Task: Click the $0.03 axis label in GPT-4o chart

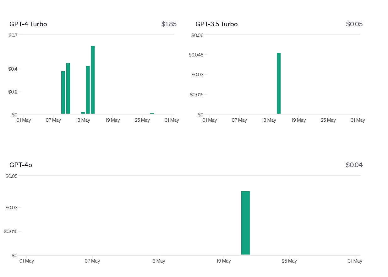Action: click(11, 208)
